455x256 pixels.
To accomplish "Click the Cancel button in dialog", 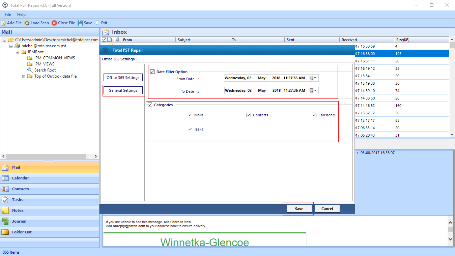I will 327,209.
